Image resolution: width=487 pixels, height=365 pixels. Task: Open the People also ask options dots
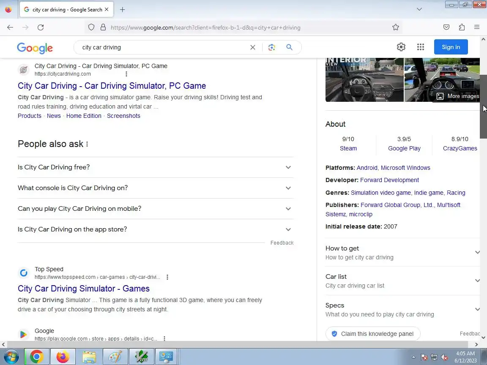[87, 144]
